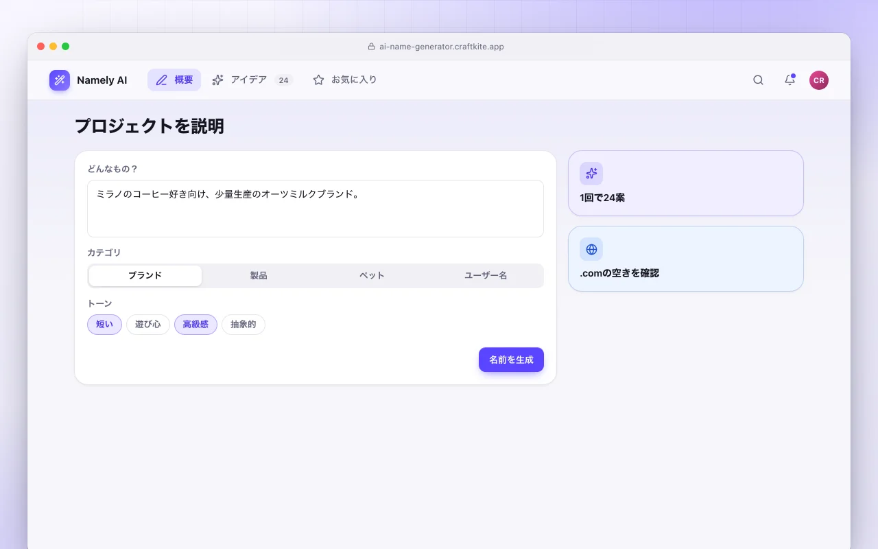Switch to the 概要 tab

click(174, 80)
